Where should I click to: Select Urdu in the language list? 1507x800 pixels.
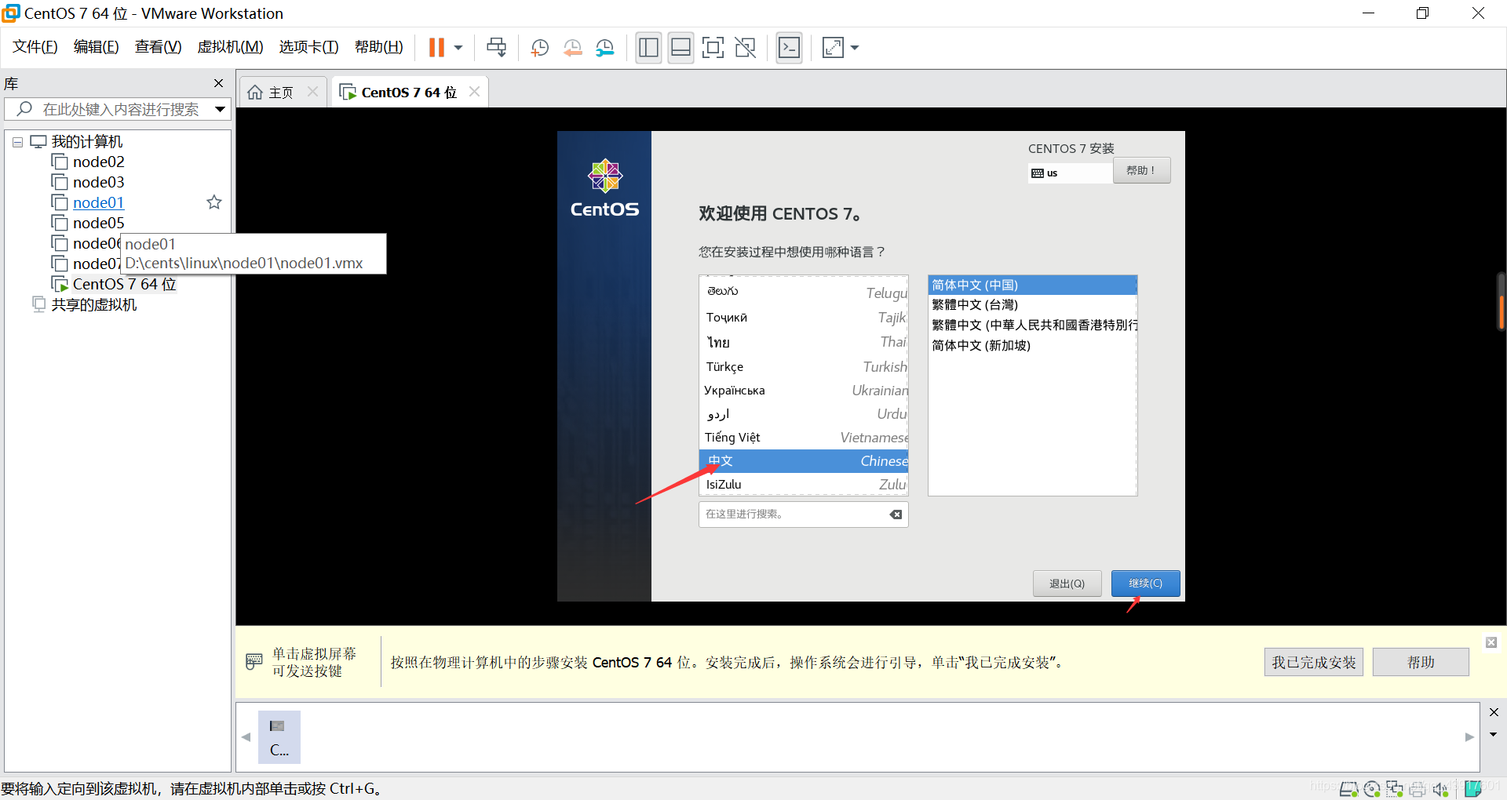[x=804, y=413]
